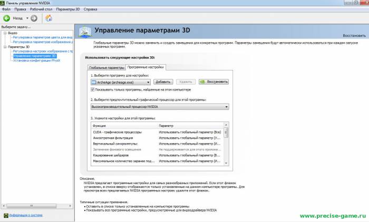Click the grey Forward arrow icon
369x222 pixels.
tap(34, 18)
